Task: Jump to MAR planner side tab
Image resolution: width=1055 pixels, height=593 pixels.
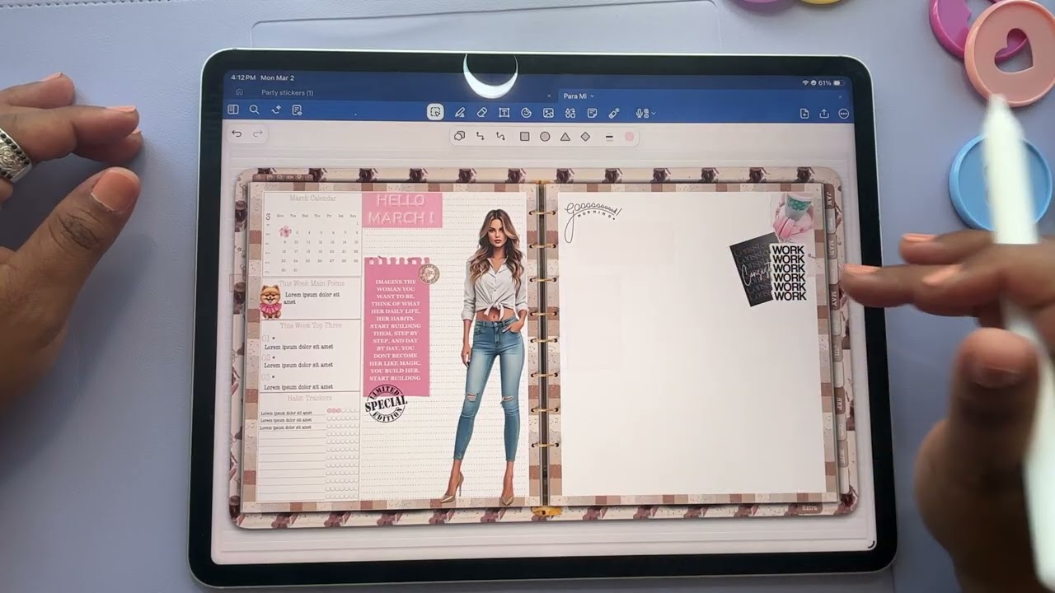Action: pos(833,247)
